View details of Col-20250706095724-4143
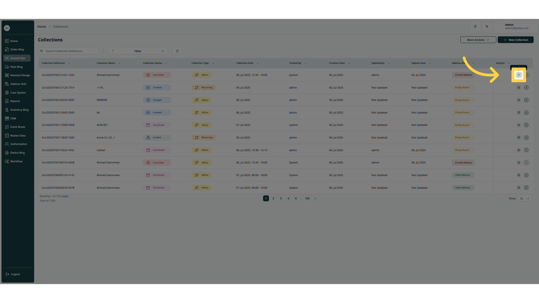This screenshot has width=539, height=303. pyautogui.click(x=519, y=175)
